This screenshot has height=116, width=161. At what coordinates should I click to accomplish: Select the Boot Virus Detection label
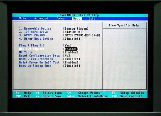click(36, 59)
